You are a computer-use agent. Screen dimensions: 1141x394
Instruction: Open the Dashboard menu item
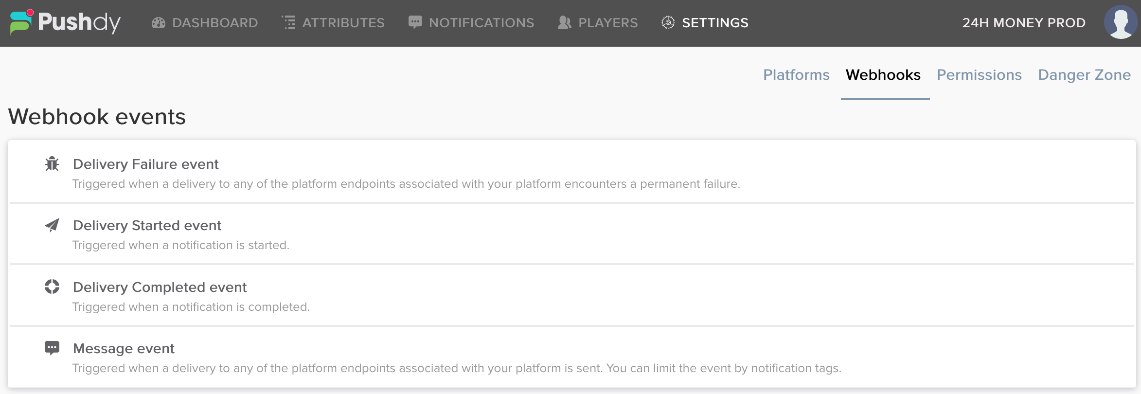click(215, 23)
